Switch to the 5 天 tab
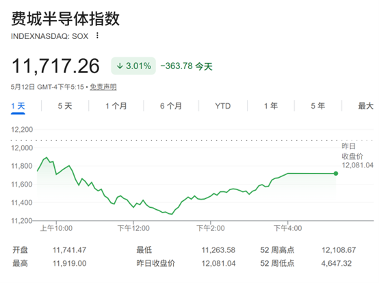This screenshot has height=283, width=379. (65, 106)
